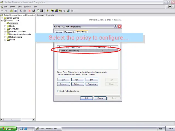Viewport: 175px width, 131px height.
Task: Click tree pane horizontal scrollbar thumb
Action: click(x=12, y=120)
